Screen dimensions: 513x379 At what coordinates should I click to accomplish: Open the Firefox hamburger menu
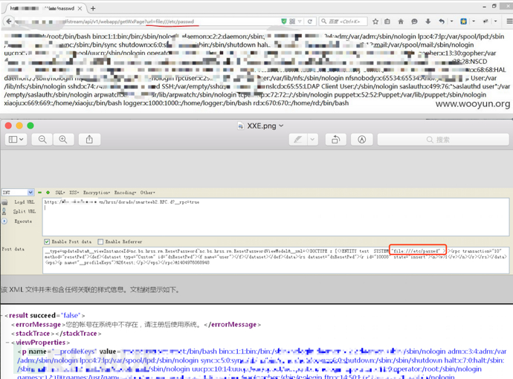[x=509, y=22]
